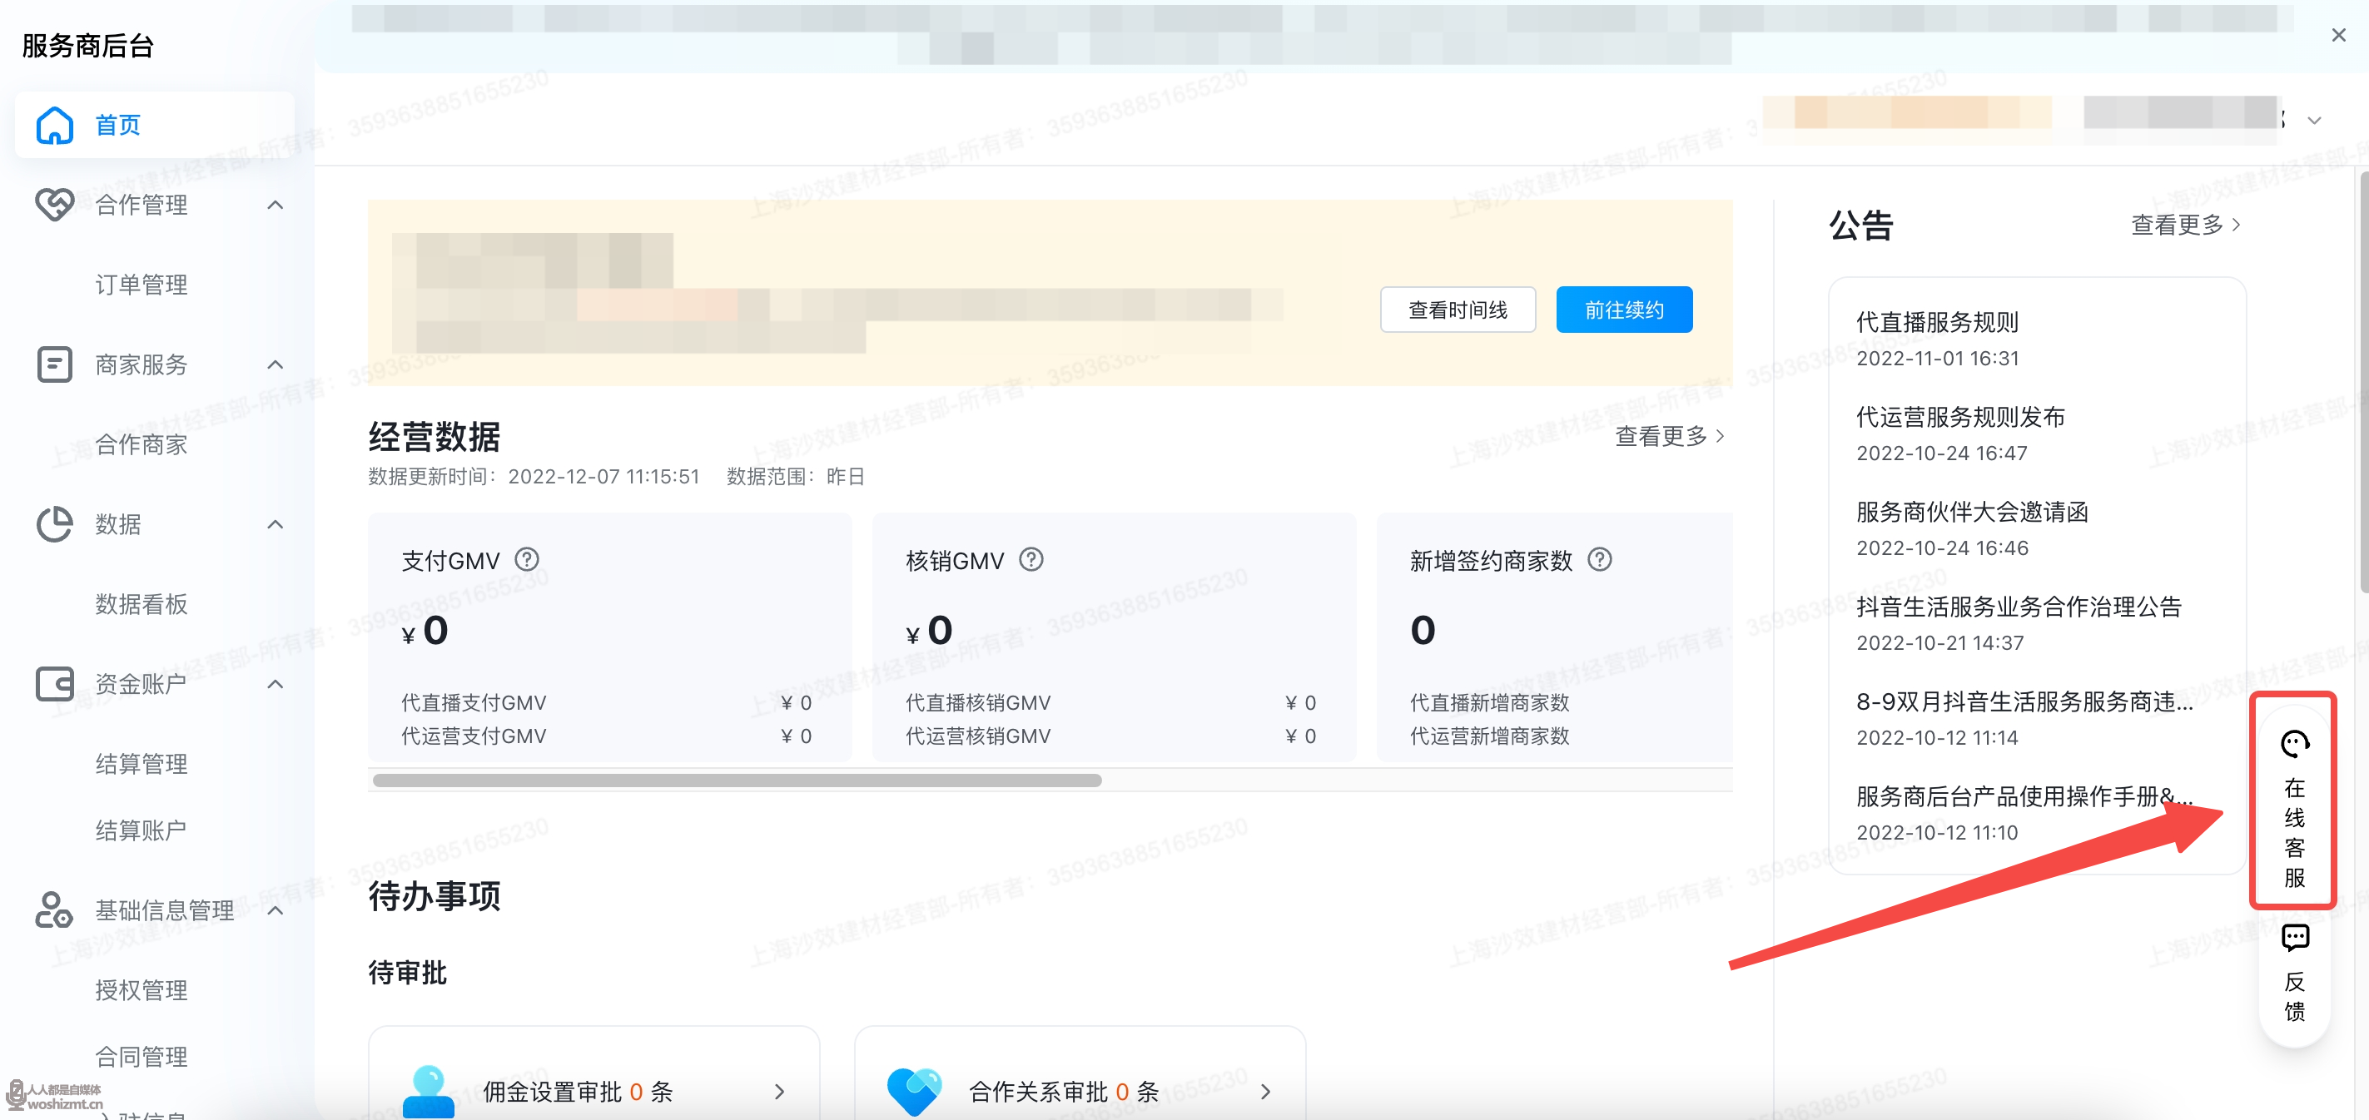Click the blue 前往续约 button
Image resolution: width=2369 pixels, height=1120 pixels.
coord(1624,310)
